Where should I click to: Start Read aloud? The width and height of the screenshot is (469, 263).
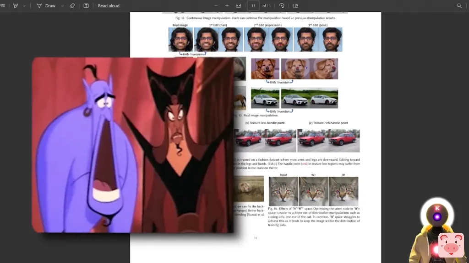pyautogui.click(x=109, y=5)
